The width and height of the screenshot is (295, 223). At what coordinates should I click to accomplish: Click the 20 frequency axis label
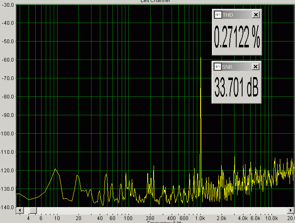tap(78, 218)
